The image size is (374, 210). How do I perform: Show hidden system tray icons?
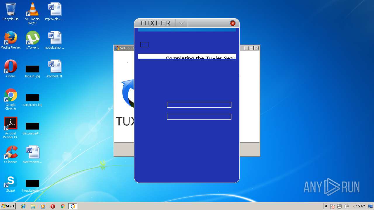[x=326, y=206]
